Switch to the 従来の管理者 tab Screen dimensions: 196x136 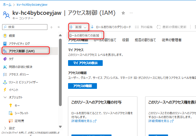tap(172, 40)
